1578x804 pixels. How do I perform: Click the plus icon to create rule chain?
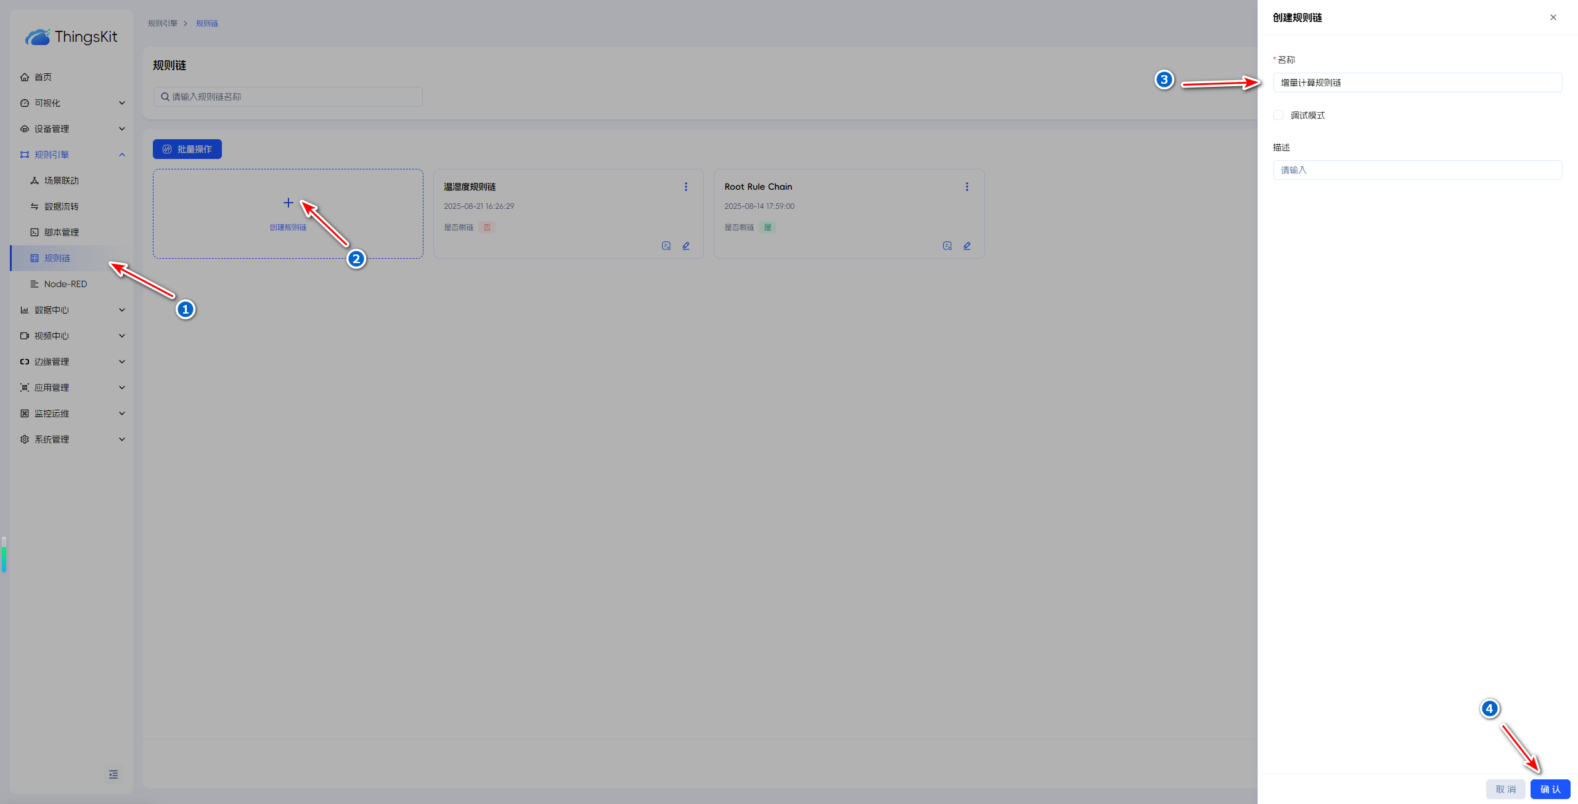point(288,203)
